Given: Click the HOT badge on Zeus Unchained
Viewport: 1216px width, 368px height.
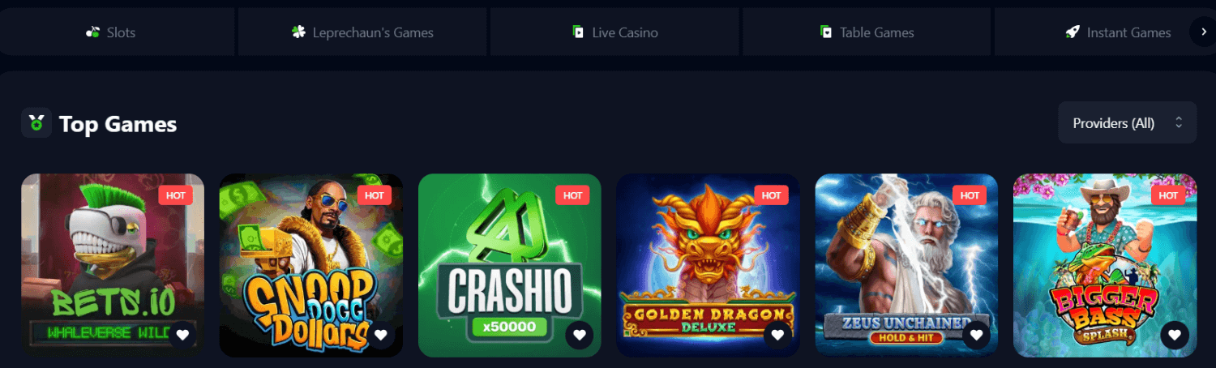Looking at the screenshot, I should point(970,195).
